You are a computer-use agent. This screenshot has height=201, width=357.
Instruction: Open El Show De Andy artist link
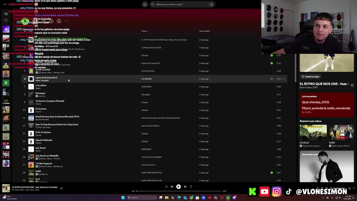click(43, 127)
